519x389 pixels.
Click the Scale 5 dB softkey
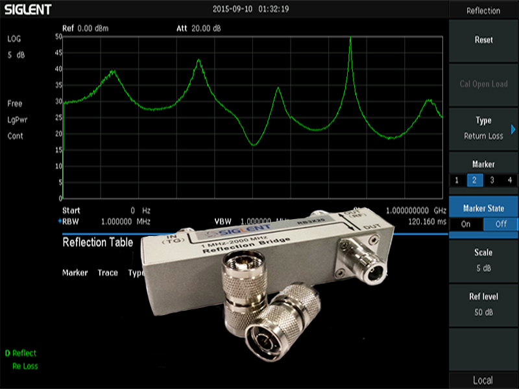(x=483, y=261)
